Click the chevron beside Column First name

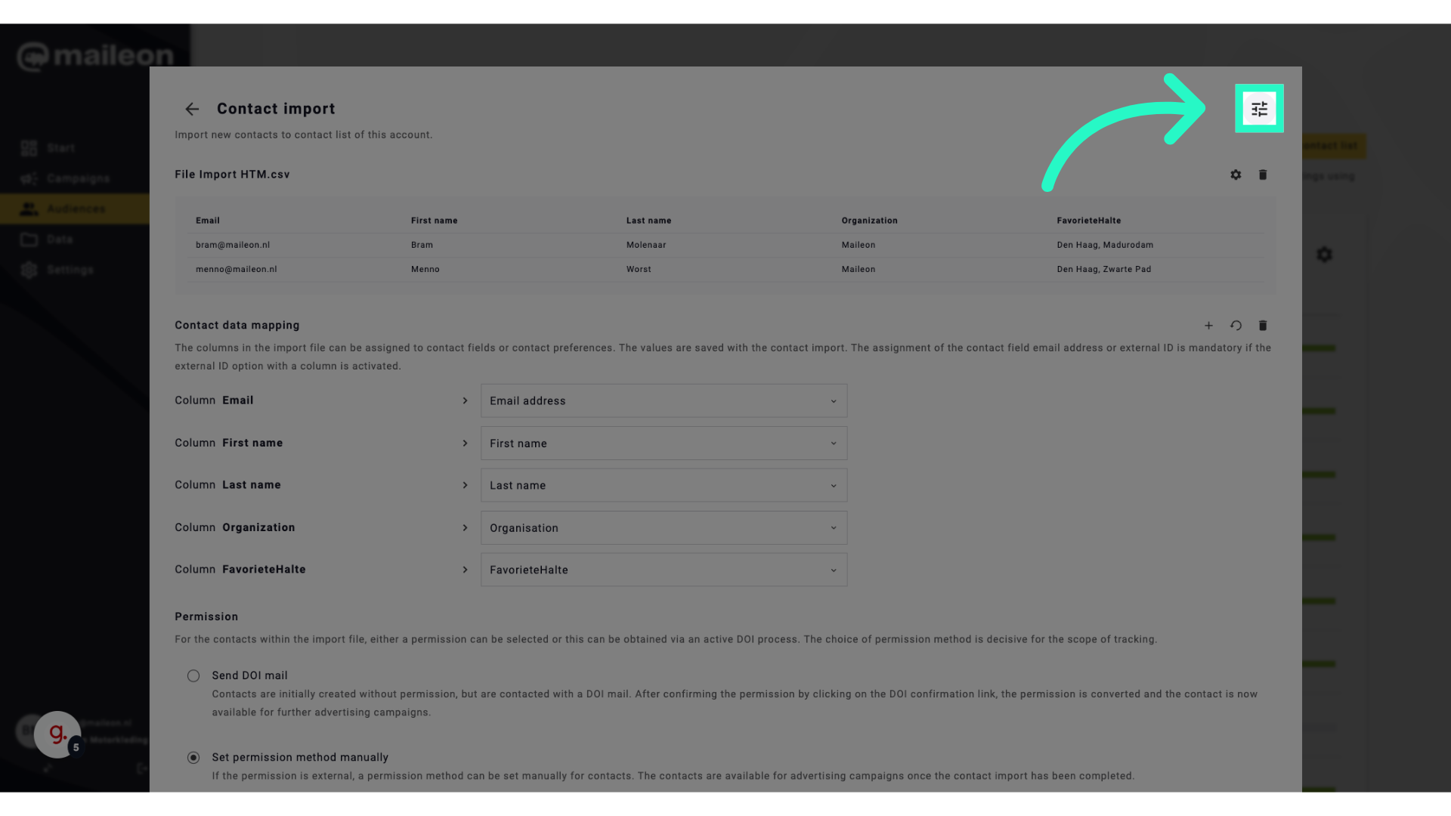pos(465,443)
